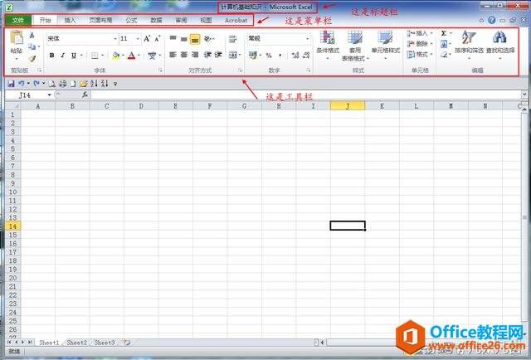Apply the Comma Style button
The width and height of the screenshot is (531, 360).
[x=280, y=56]
